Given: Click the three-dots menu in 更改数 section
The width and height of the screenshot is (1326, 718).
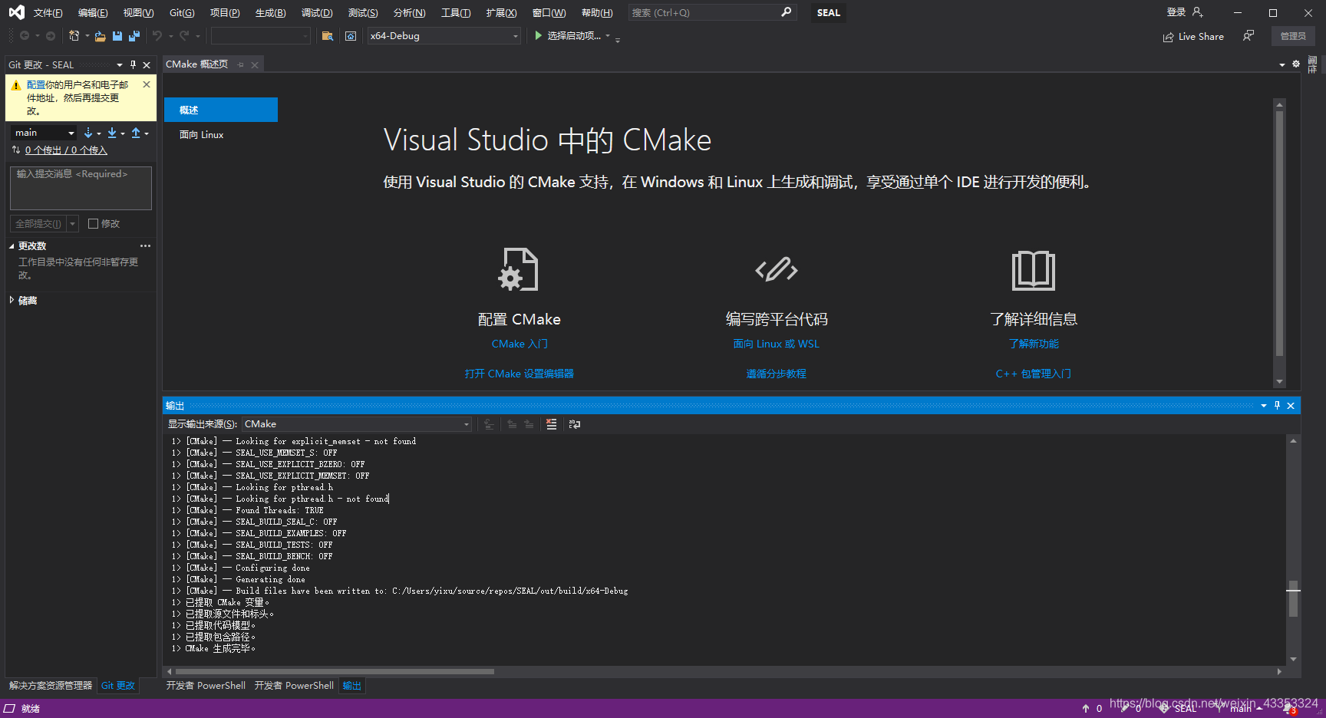Looking at the screenshot, I should pyautogui.click(x=145, y=246).
